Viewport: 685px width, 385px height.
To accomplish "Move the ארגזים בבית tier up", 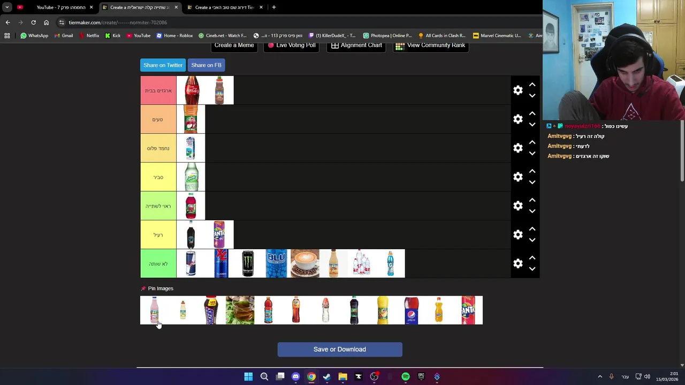I will point(532,84).
